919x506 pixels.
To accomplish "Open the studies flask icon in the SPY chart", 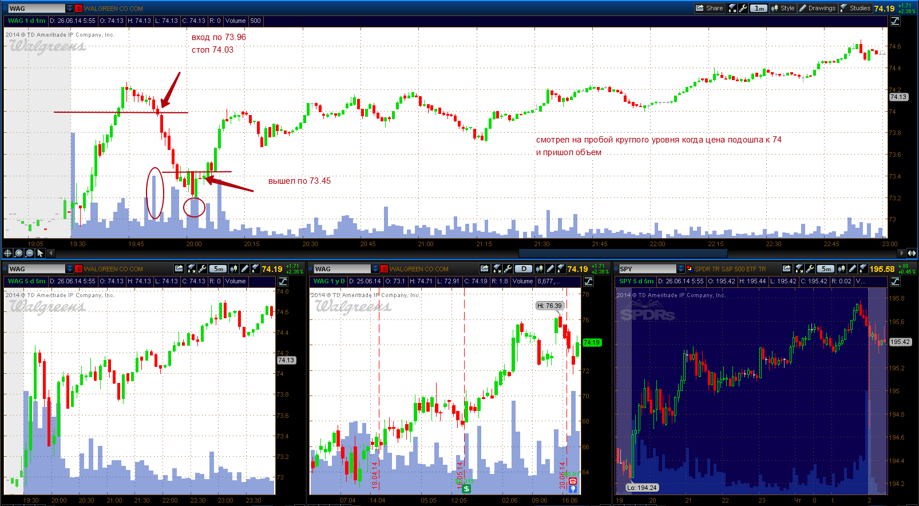I will click(863, 268).
